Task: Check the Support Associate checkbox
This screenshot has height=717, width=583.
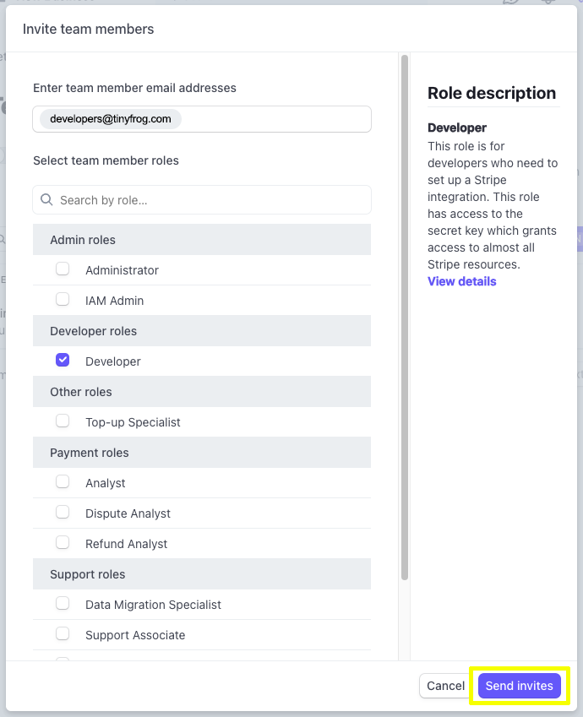Action: point(63,634)
